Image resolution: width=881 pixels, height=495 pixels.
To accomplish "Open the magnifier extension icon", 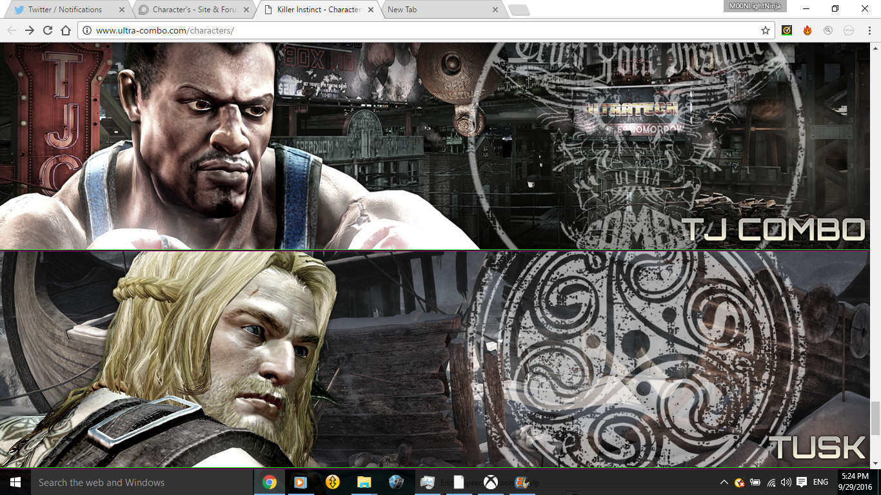I will pyautogui.click(x=828, y=30).
